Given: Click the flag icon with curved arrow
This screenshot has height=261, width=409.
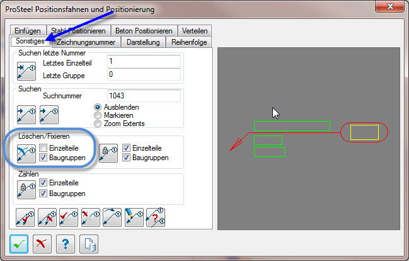Looking at the screenshot, I should click(112, 217).
